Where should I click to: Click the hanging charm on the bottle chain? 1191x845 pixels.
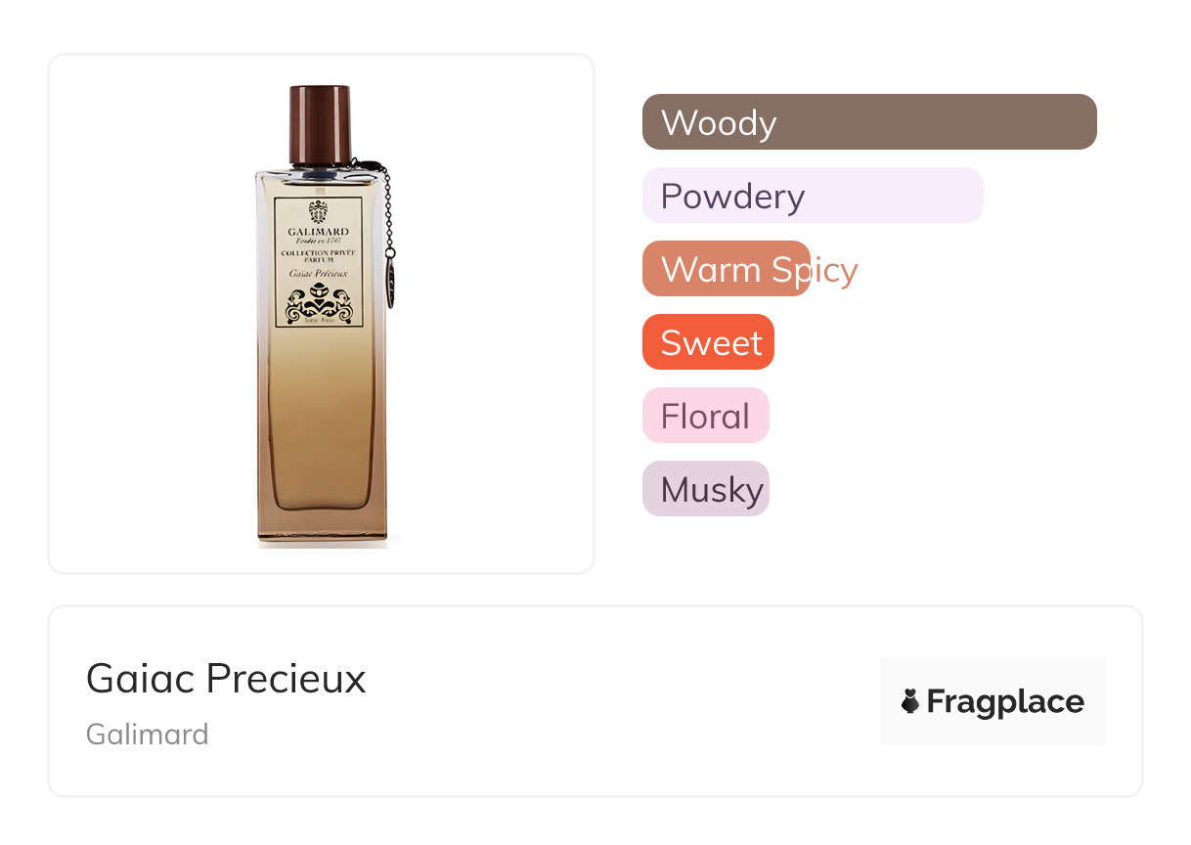[x=390, y=282]
